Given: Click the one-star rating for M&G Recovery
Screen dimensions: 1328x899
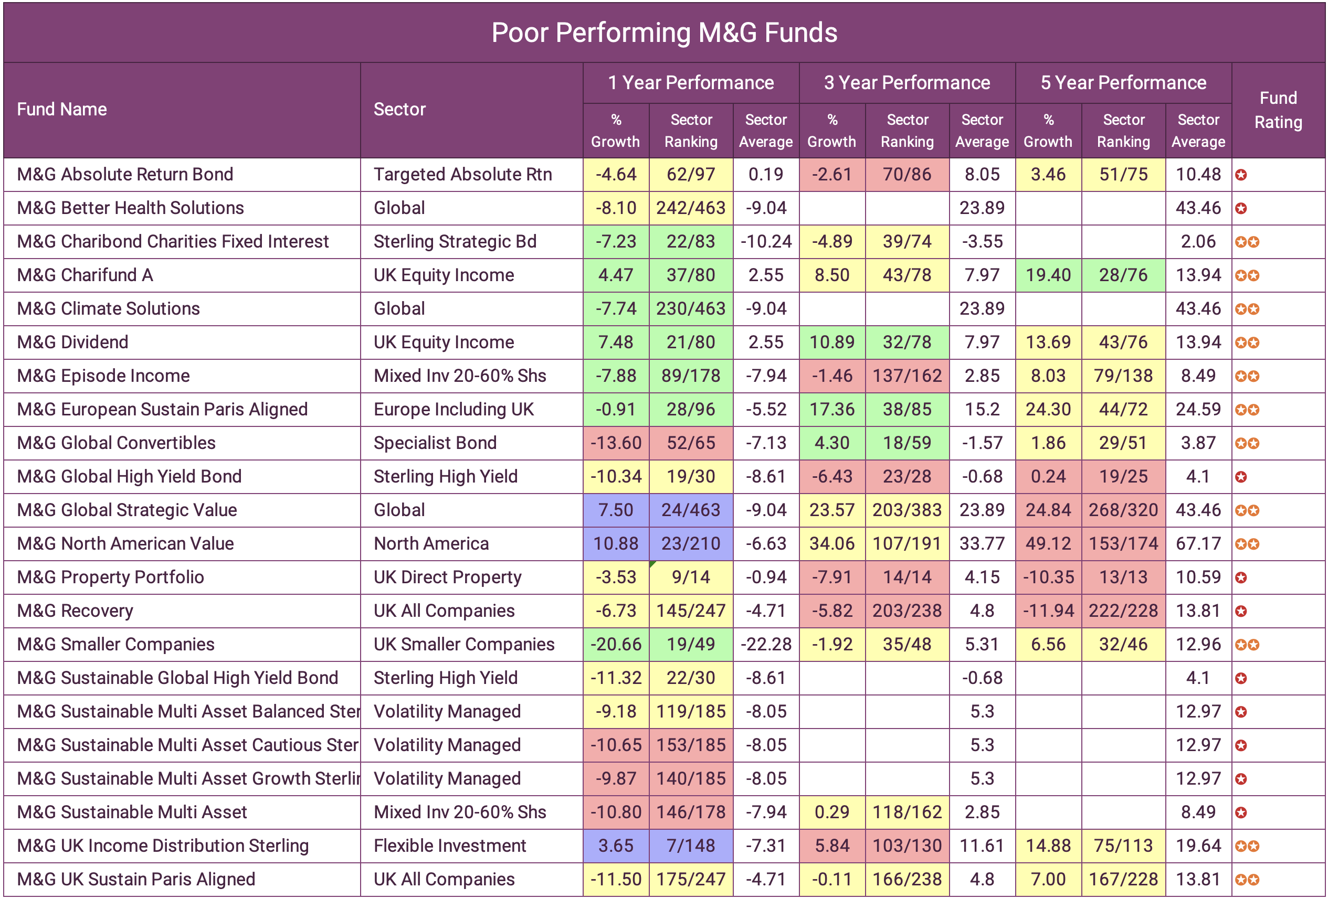Looking at the screenshot, I should (x=1241, y=611).
